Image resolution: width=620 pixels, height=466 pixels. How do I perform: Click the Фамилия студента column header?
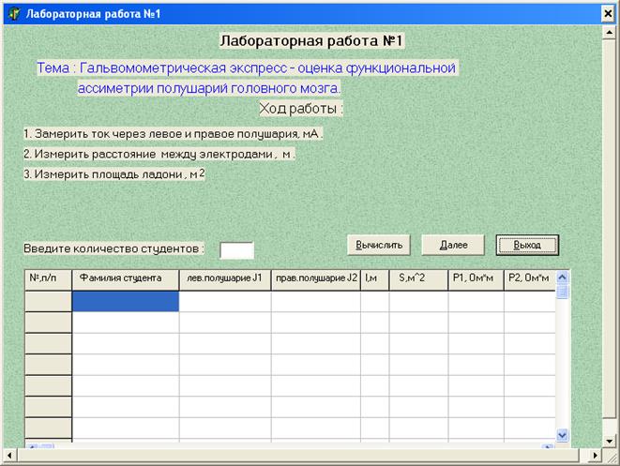[126, 278]
